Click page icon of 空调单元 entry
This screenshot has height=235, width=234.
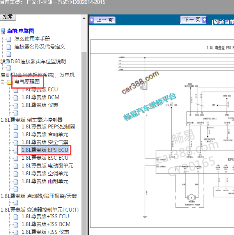pyautogui.click(x=16, y=174)
